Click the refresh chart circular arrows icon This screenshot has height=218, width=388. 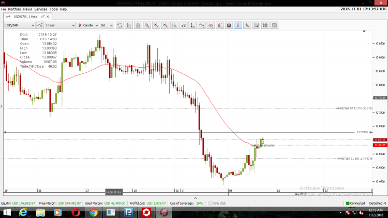120,25
